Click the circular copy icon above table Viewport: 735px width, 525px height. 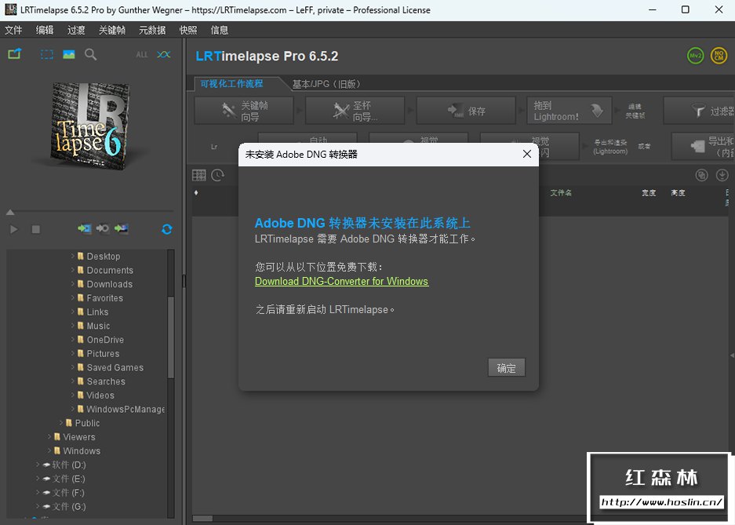point(701,175)
